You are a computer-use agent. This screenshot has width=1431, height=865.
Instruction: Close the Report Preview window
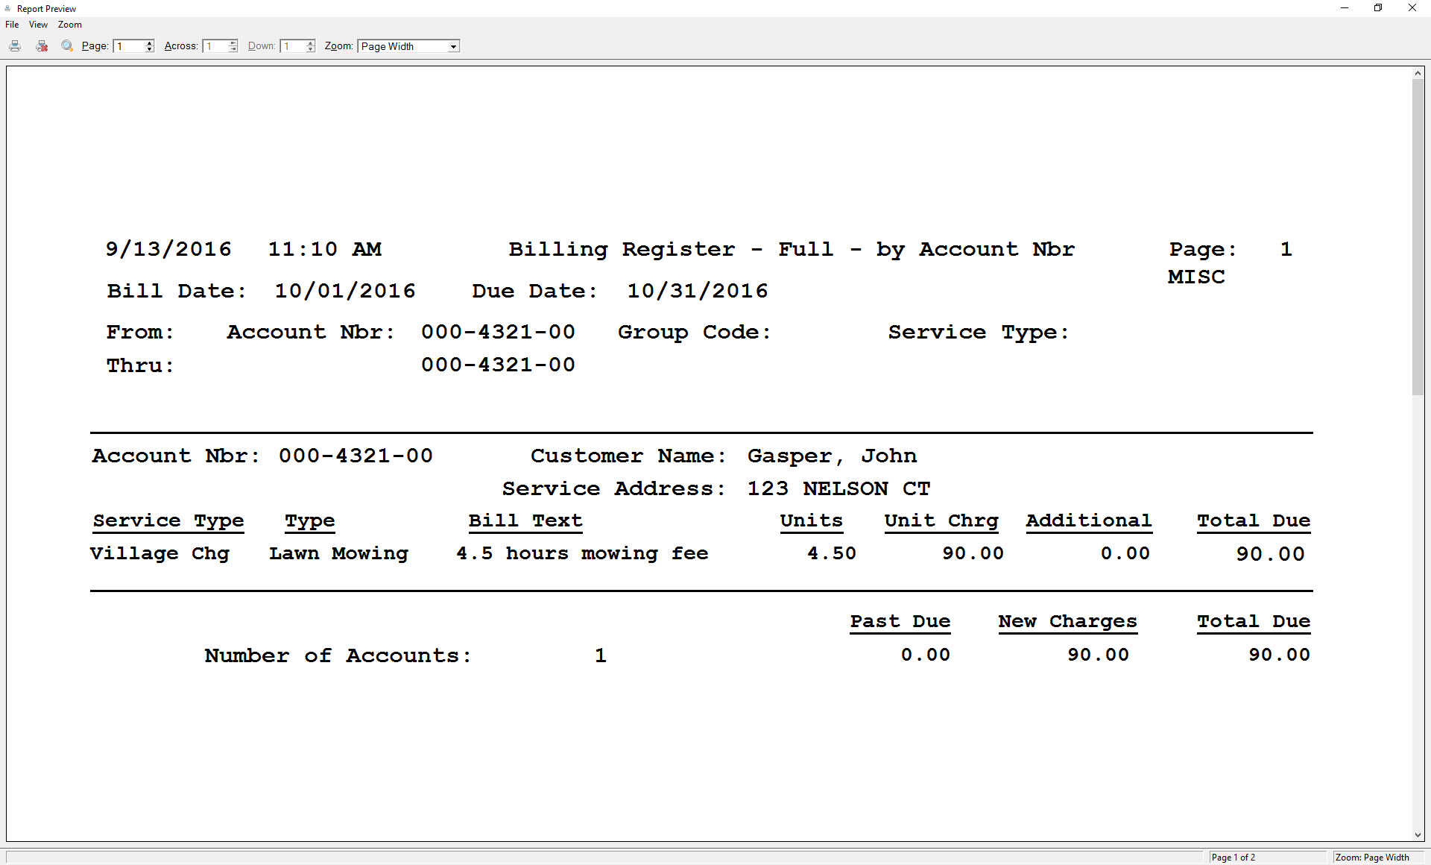1412,8
